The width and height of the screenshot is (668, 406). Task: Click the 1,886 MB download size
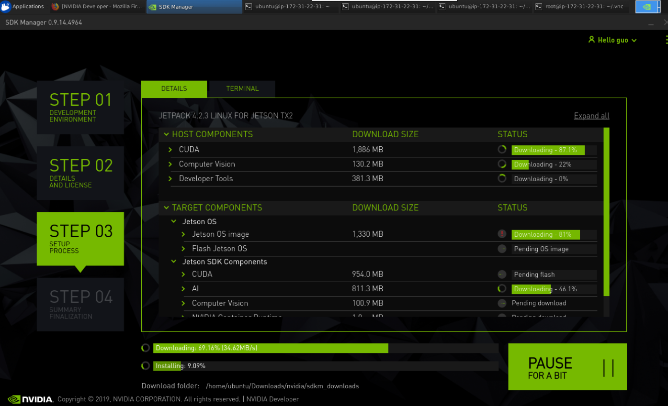(368, 150)
